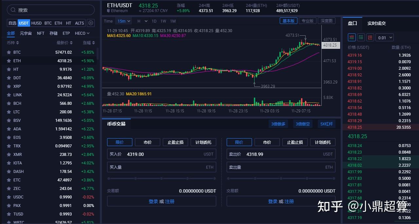Click the 5X杠杆 button
The width and height of the screenshot is (419, 224).
326,124
